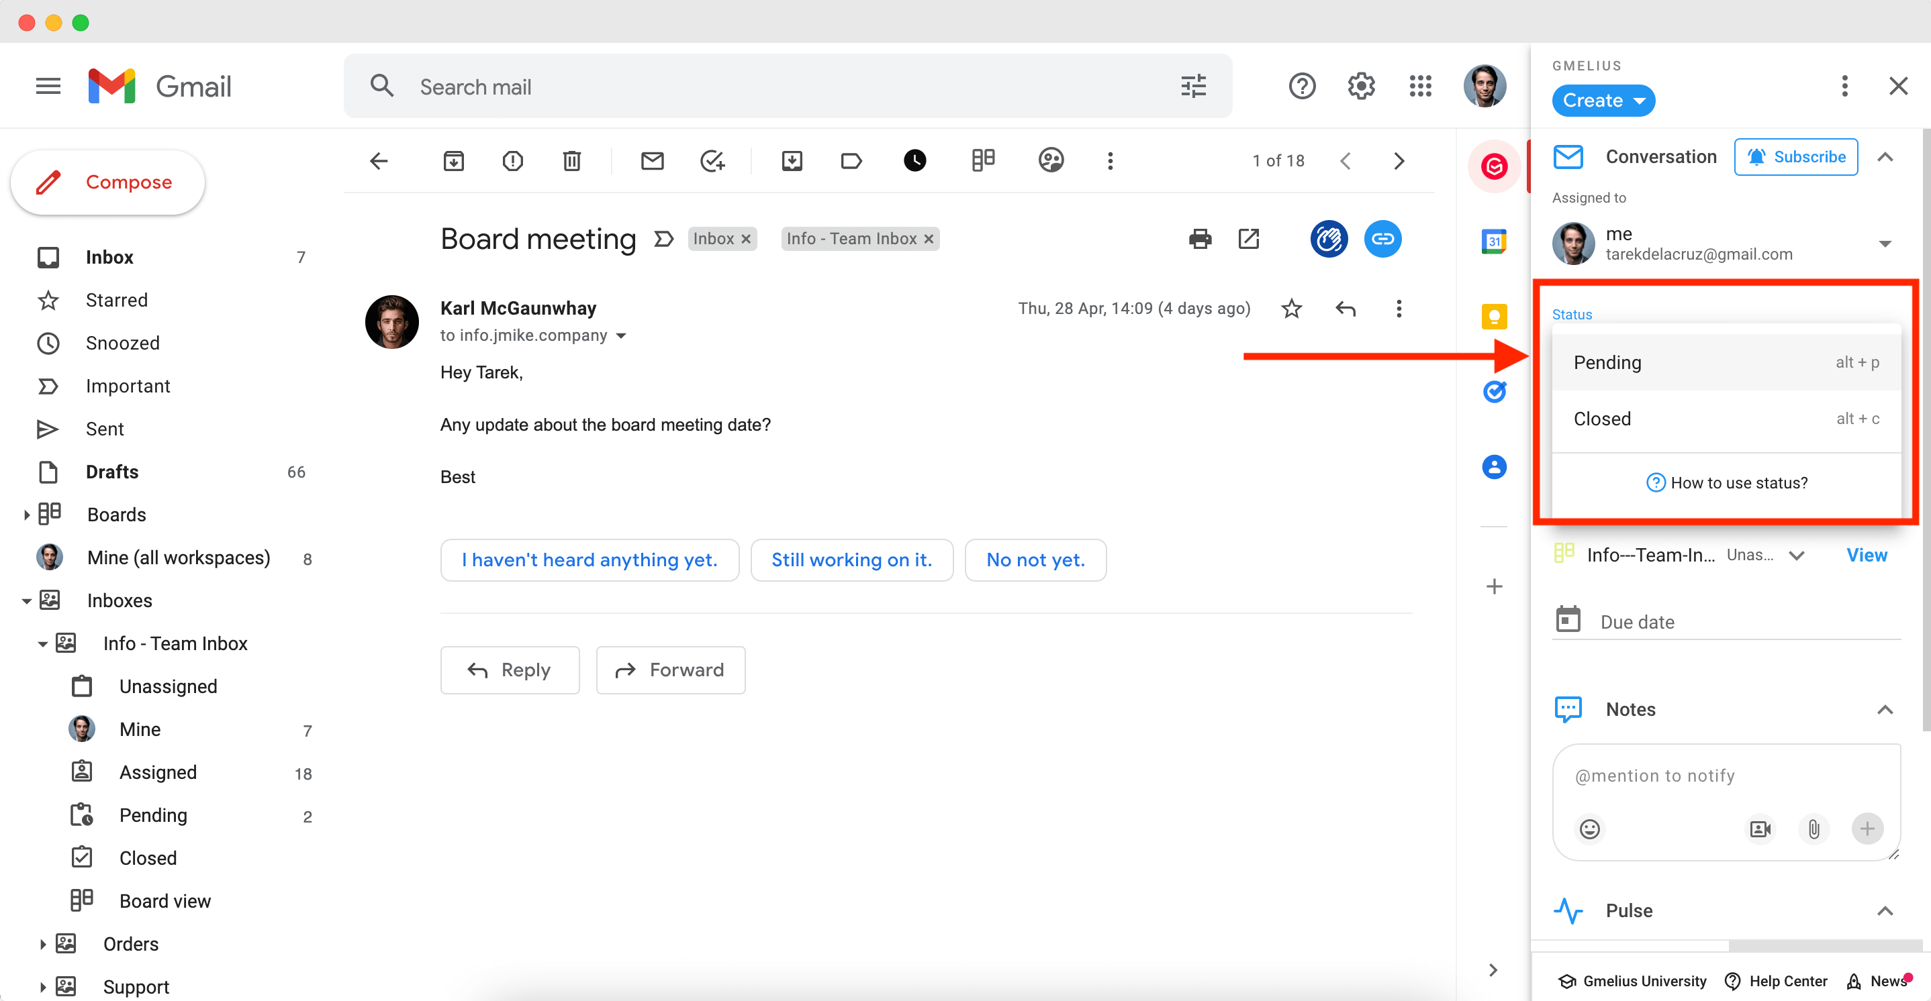This screenshot has width=1931, height=1001.
Task: Use smart reply Still working on it
Action: click(851, 560)
